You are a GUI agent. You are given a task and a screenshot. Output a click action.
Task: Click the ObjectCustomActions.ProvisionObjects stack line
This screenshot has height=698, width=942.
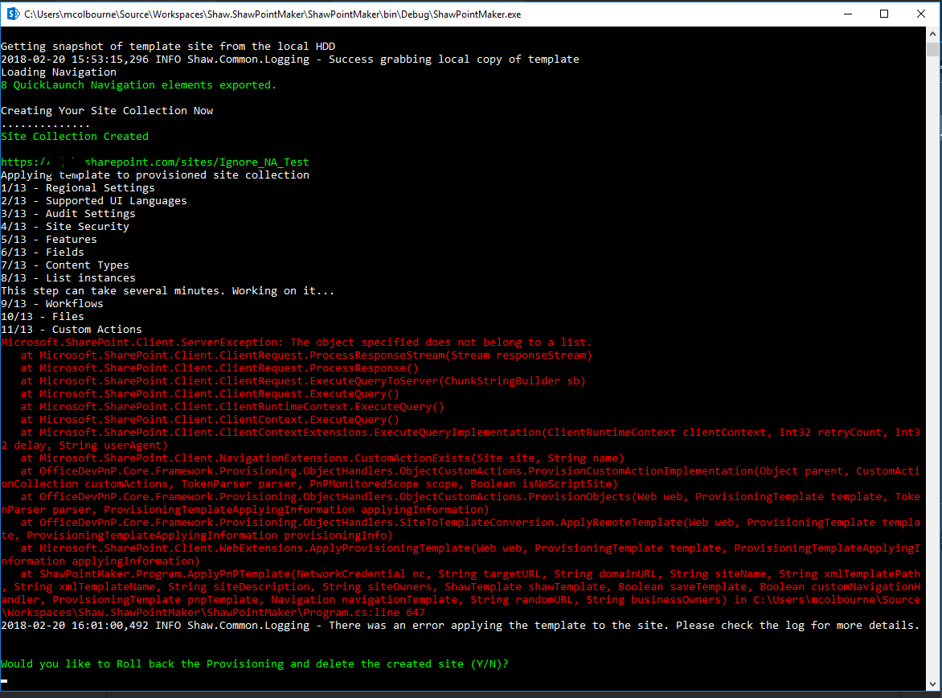[x=461, y=503]
